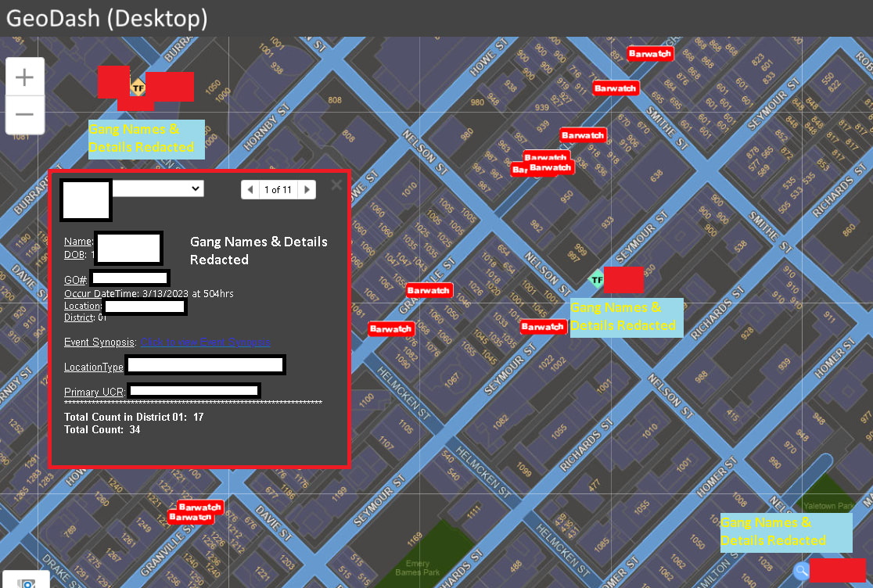The width and height of the screenshot is (873, 588).
Task: Click the 'Emery Barnes Park' map label
Action: (x=418, y=568)
